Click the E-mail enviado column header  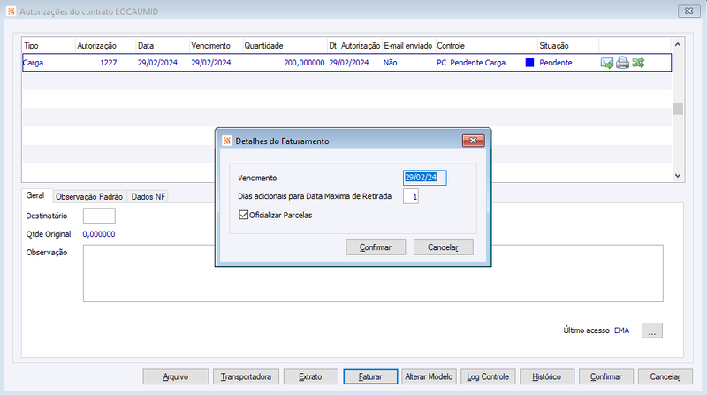[409, 46]
